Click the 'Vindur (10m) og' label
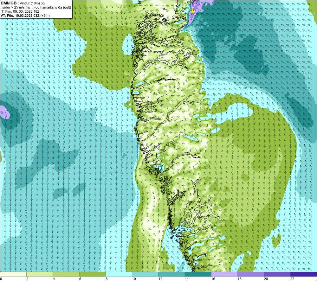 click(x=32, y=3)
